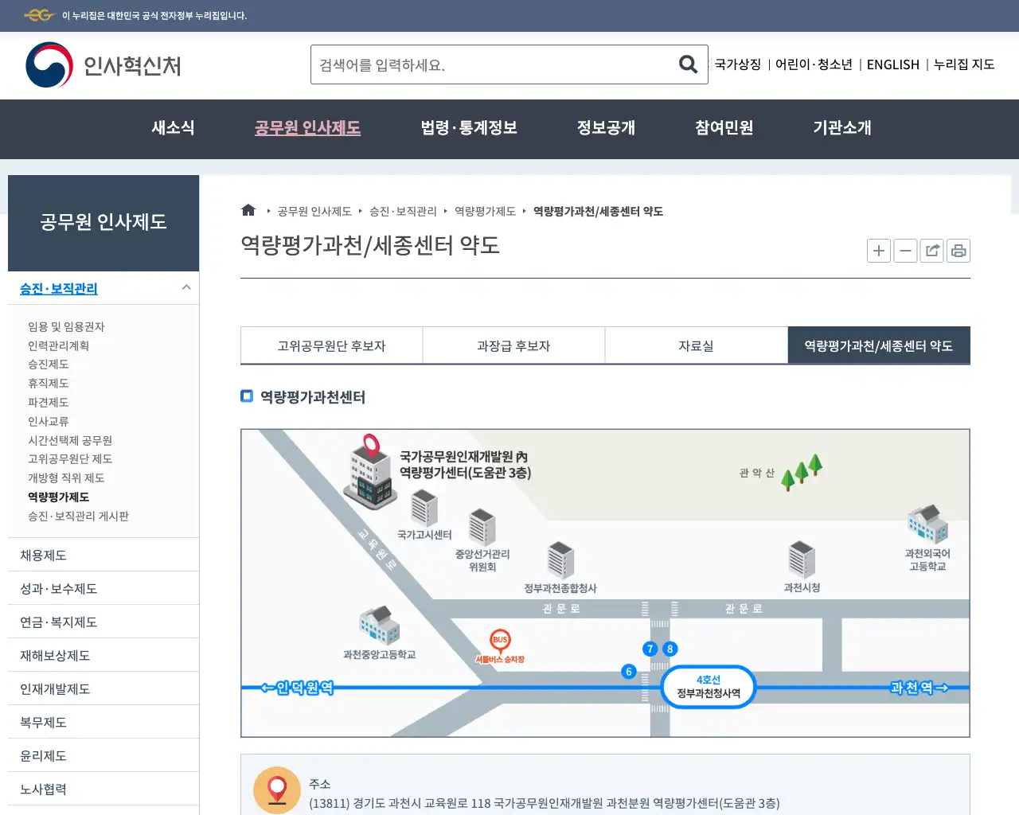Click the print icon
The width and height of the screenshot is (1019, 815).
pyautogui.click(x=958, y=251)
